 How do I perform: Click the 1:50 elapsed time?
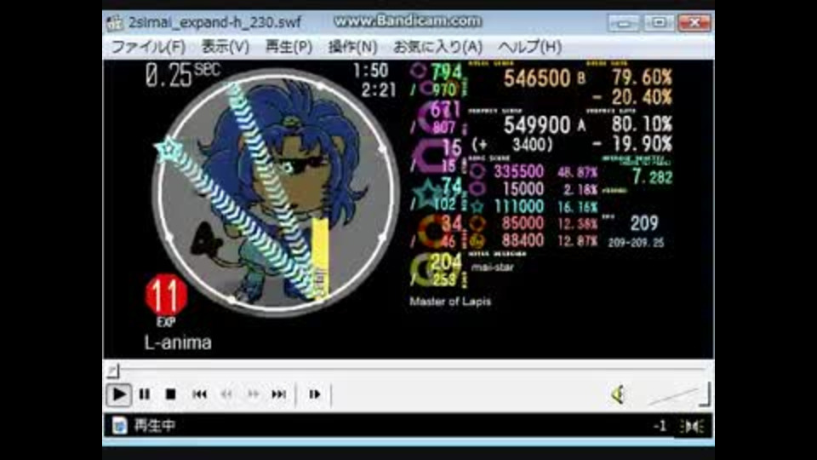coord(370,71)
